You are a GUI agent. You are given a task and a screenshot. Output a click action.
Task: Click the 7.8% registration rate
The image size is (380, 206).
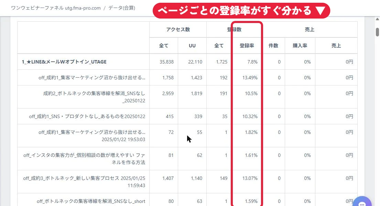point(252,62)
